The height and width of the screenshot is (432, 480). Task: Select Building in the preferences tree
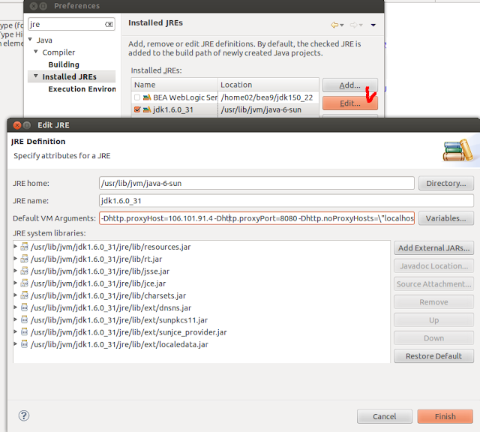pos(64,64)
